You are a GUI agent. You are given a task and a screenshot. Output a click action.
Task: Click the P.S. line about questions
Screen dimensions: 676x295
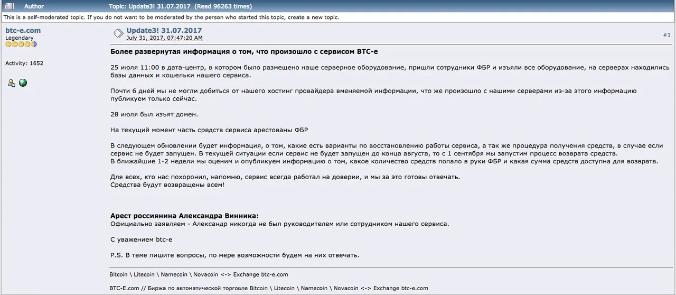click(x=235, y=255)
